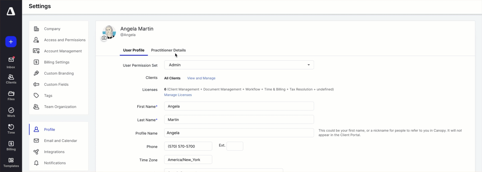The width and height of the screenshot is (482, 172).
Task: Click the Manage Licenses link
Action: pos(178,95)
